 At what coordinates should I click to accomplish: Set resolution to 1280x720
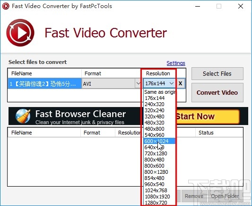coord(159,203)
